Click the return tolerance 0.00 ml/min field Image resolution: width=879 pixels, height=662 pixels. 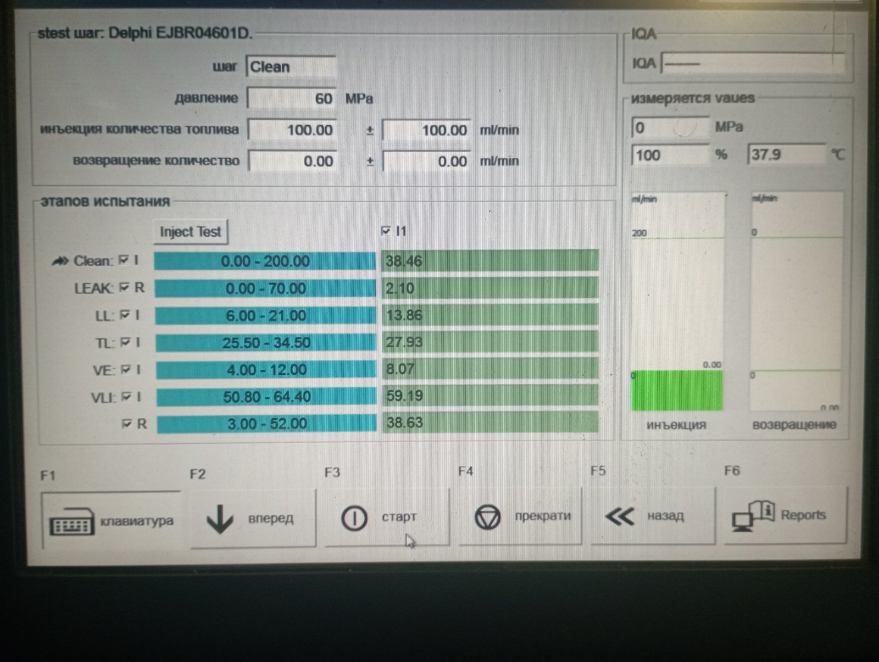(x=427, y=161)
